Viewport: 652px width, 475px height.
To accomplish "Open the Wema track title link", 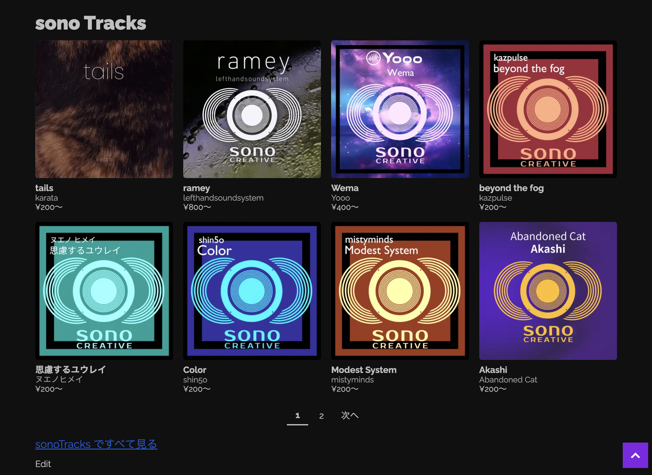I will click(x=345, y=188).
